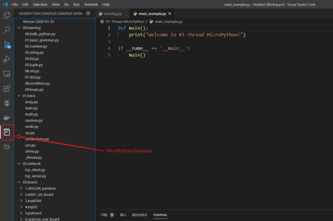Open uos.py example file
333x221 pixels.
tap(30, 145)
